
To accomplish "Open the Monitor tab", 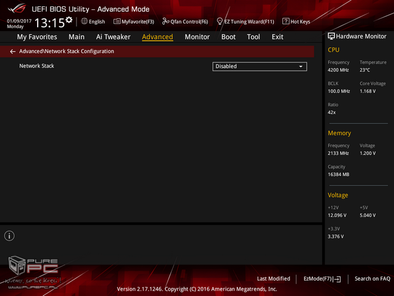I will click(197, 37).
